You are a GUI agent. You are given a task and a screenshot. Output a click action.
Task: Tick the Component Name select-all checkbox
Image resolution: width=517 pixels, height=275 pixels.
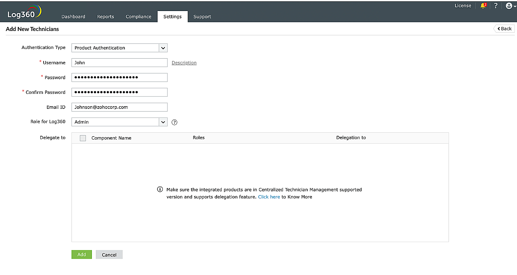coord(83,138)
